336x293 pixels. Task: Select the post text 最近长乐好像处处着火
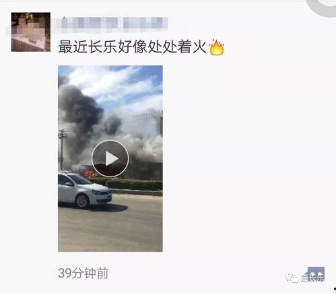click(x=133, y=47)
